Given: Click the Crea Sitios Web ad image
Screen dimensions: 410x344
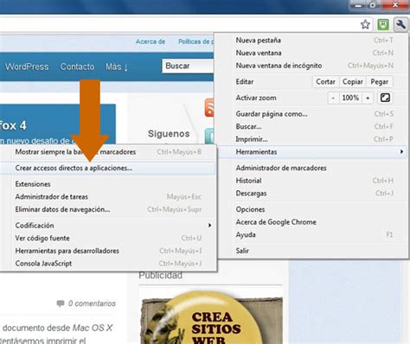Looking at the screenshot, I should coord(211,317).
